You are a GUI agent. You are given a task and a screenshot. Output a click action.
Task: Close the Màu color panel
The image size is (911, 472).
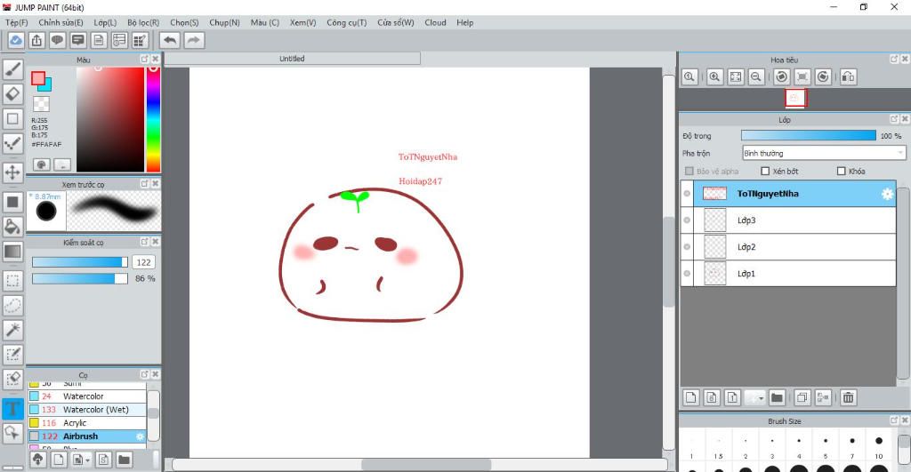[x=155, y=60]
